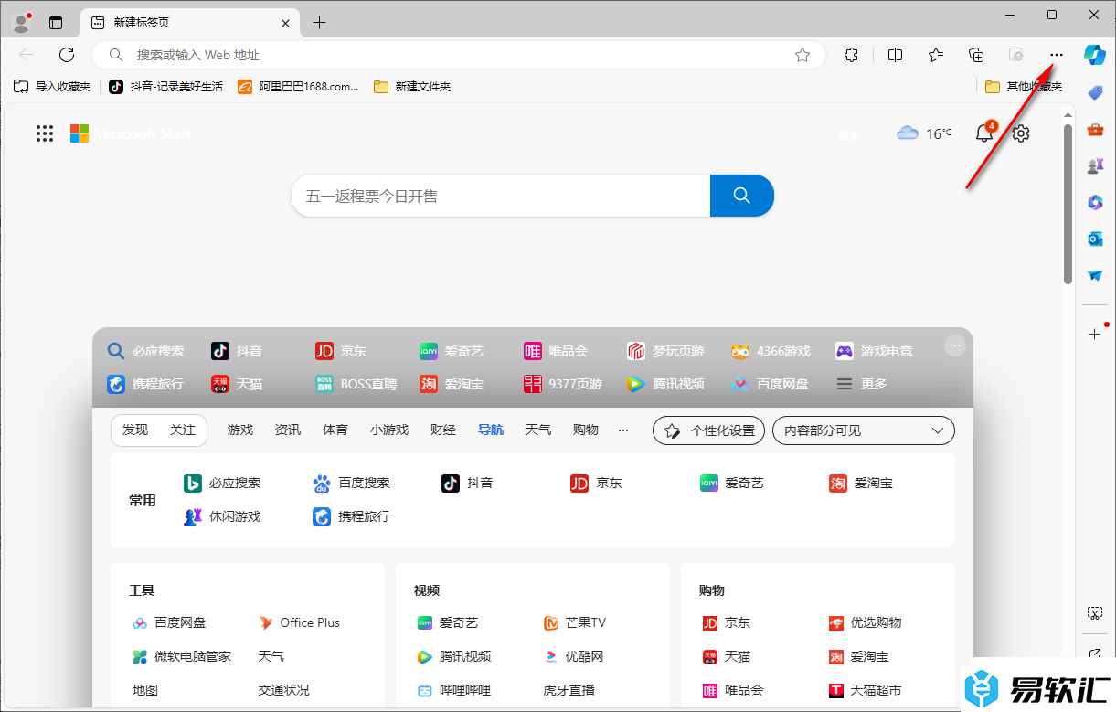Select the 游戏 feed tab
The image size is (1116, 712).
click(x=240, y=430)
